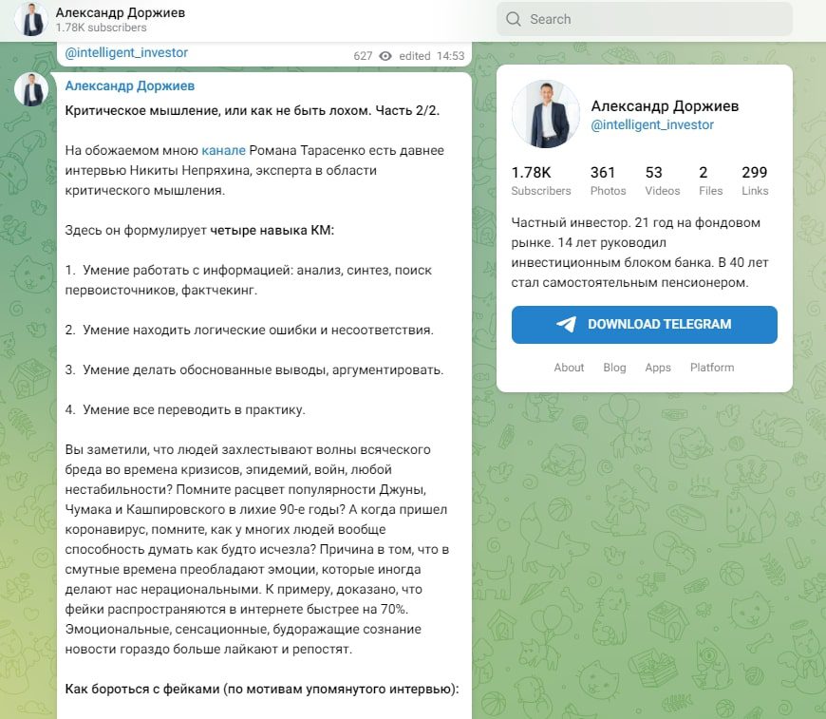
Task: View the 299 Links counter
Action: [755, 180]
